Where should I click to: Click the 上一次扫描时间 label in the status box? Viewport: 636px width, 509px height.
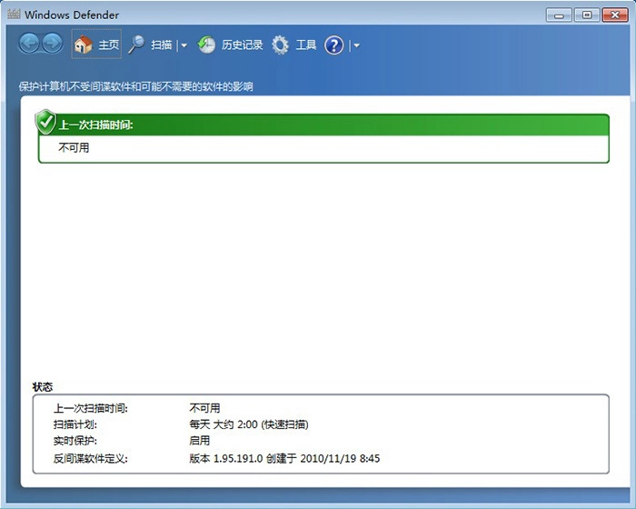click(91, 408)
